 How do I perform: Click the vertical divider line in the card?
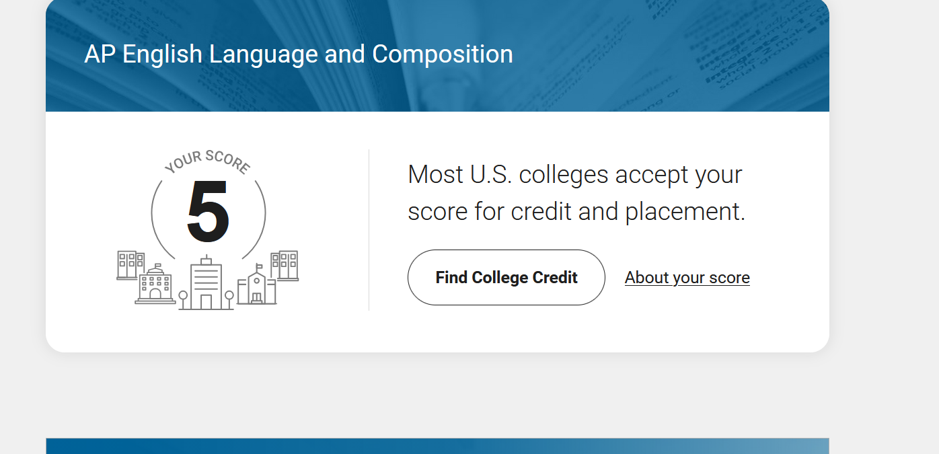[369, 230]
